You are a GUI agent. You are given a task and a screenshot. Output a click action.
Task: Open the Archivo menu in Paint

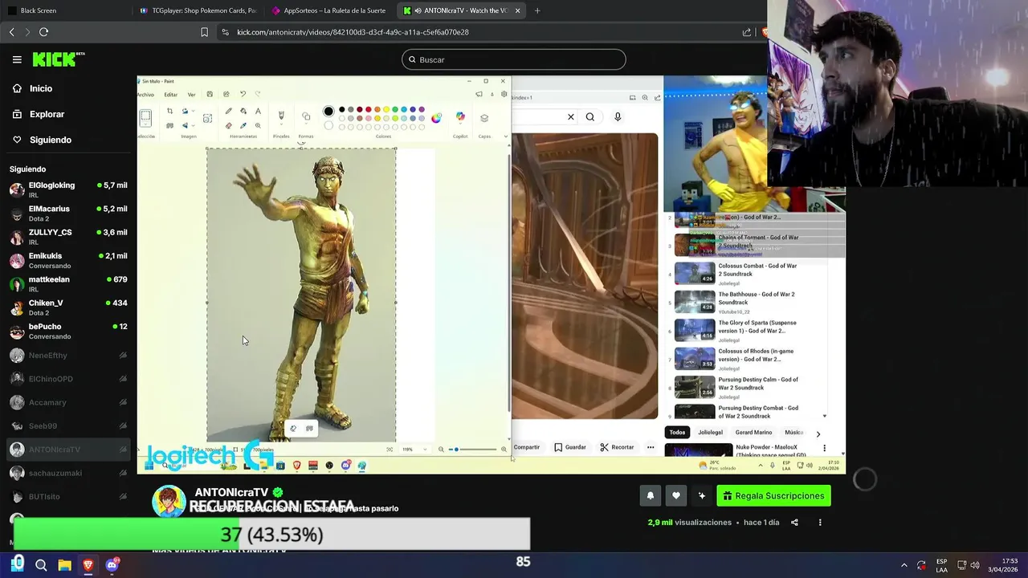[x=145, y=95]
